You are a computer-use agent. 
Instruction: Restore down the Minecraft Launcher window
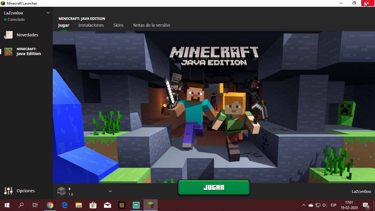(x=354, y=3)
